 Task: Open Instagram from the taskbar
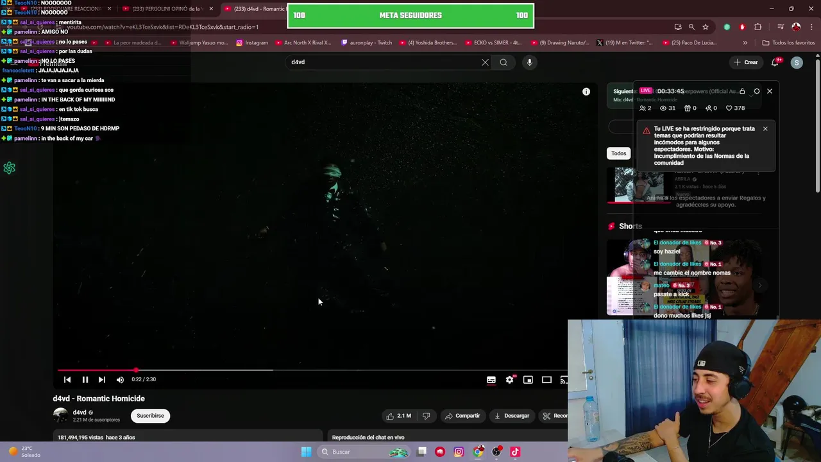coord(459,452)
